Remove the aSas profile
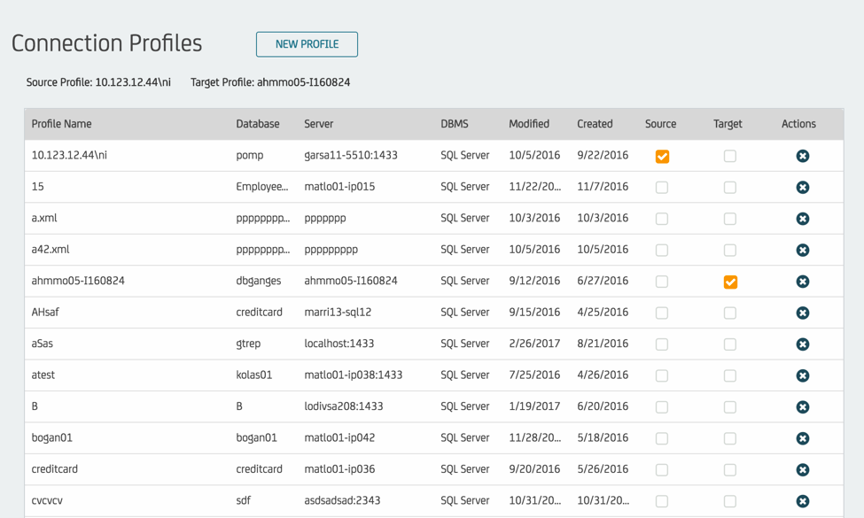 [x=802, y=344]
